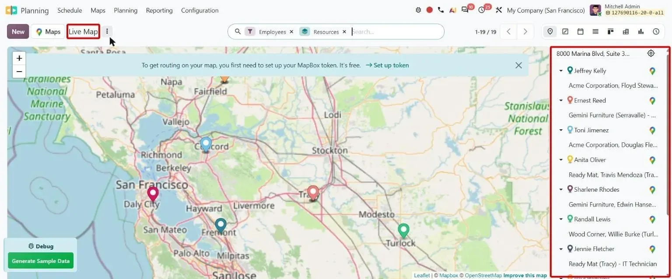The image size is (672, 279).
Task: Go to next page in pager
Action: (525, 31)
